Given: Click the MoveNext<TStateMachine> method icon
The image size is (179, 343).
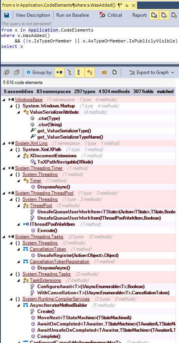Looking at the screenshot, I should [x=33, y=318].
